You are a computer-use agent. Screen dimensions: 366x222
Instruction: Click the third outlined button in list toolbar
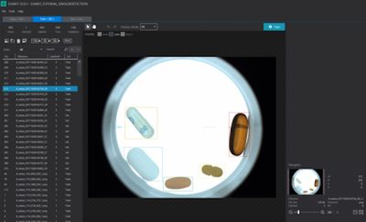(55, 41)
